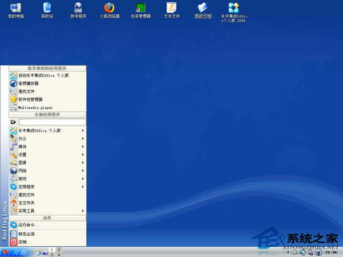The height and width of the screenshot is (257, 343).
Task: Click 查找文件 in the most-used apps section
Action: pos(47,91)
